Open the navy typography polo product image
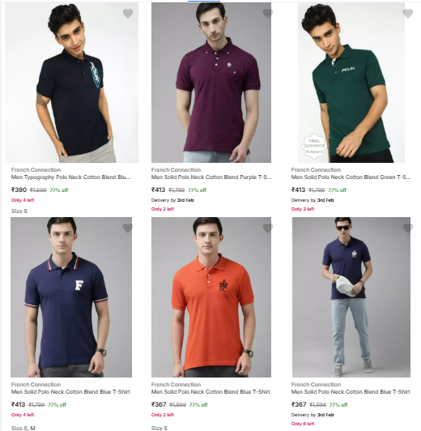 click(71, 83)
